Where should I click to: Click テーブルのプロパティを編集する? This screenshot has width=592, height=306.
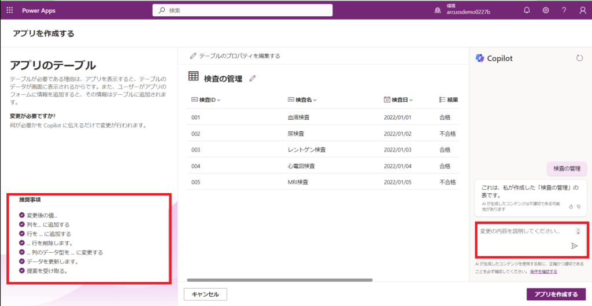[240, 56]
